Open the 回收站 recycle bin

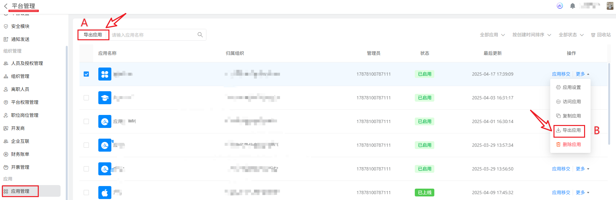601,35
